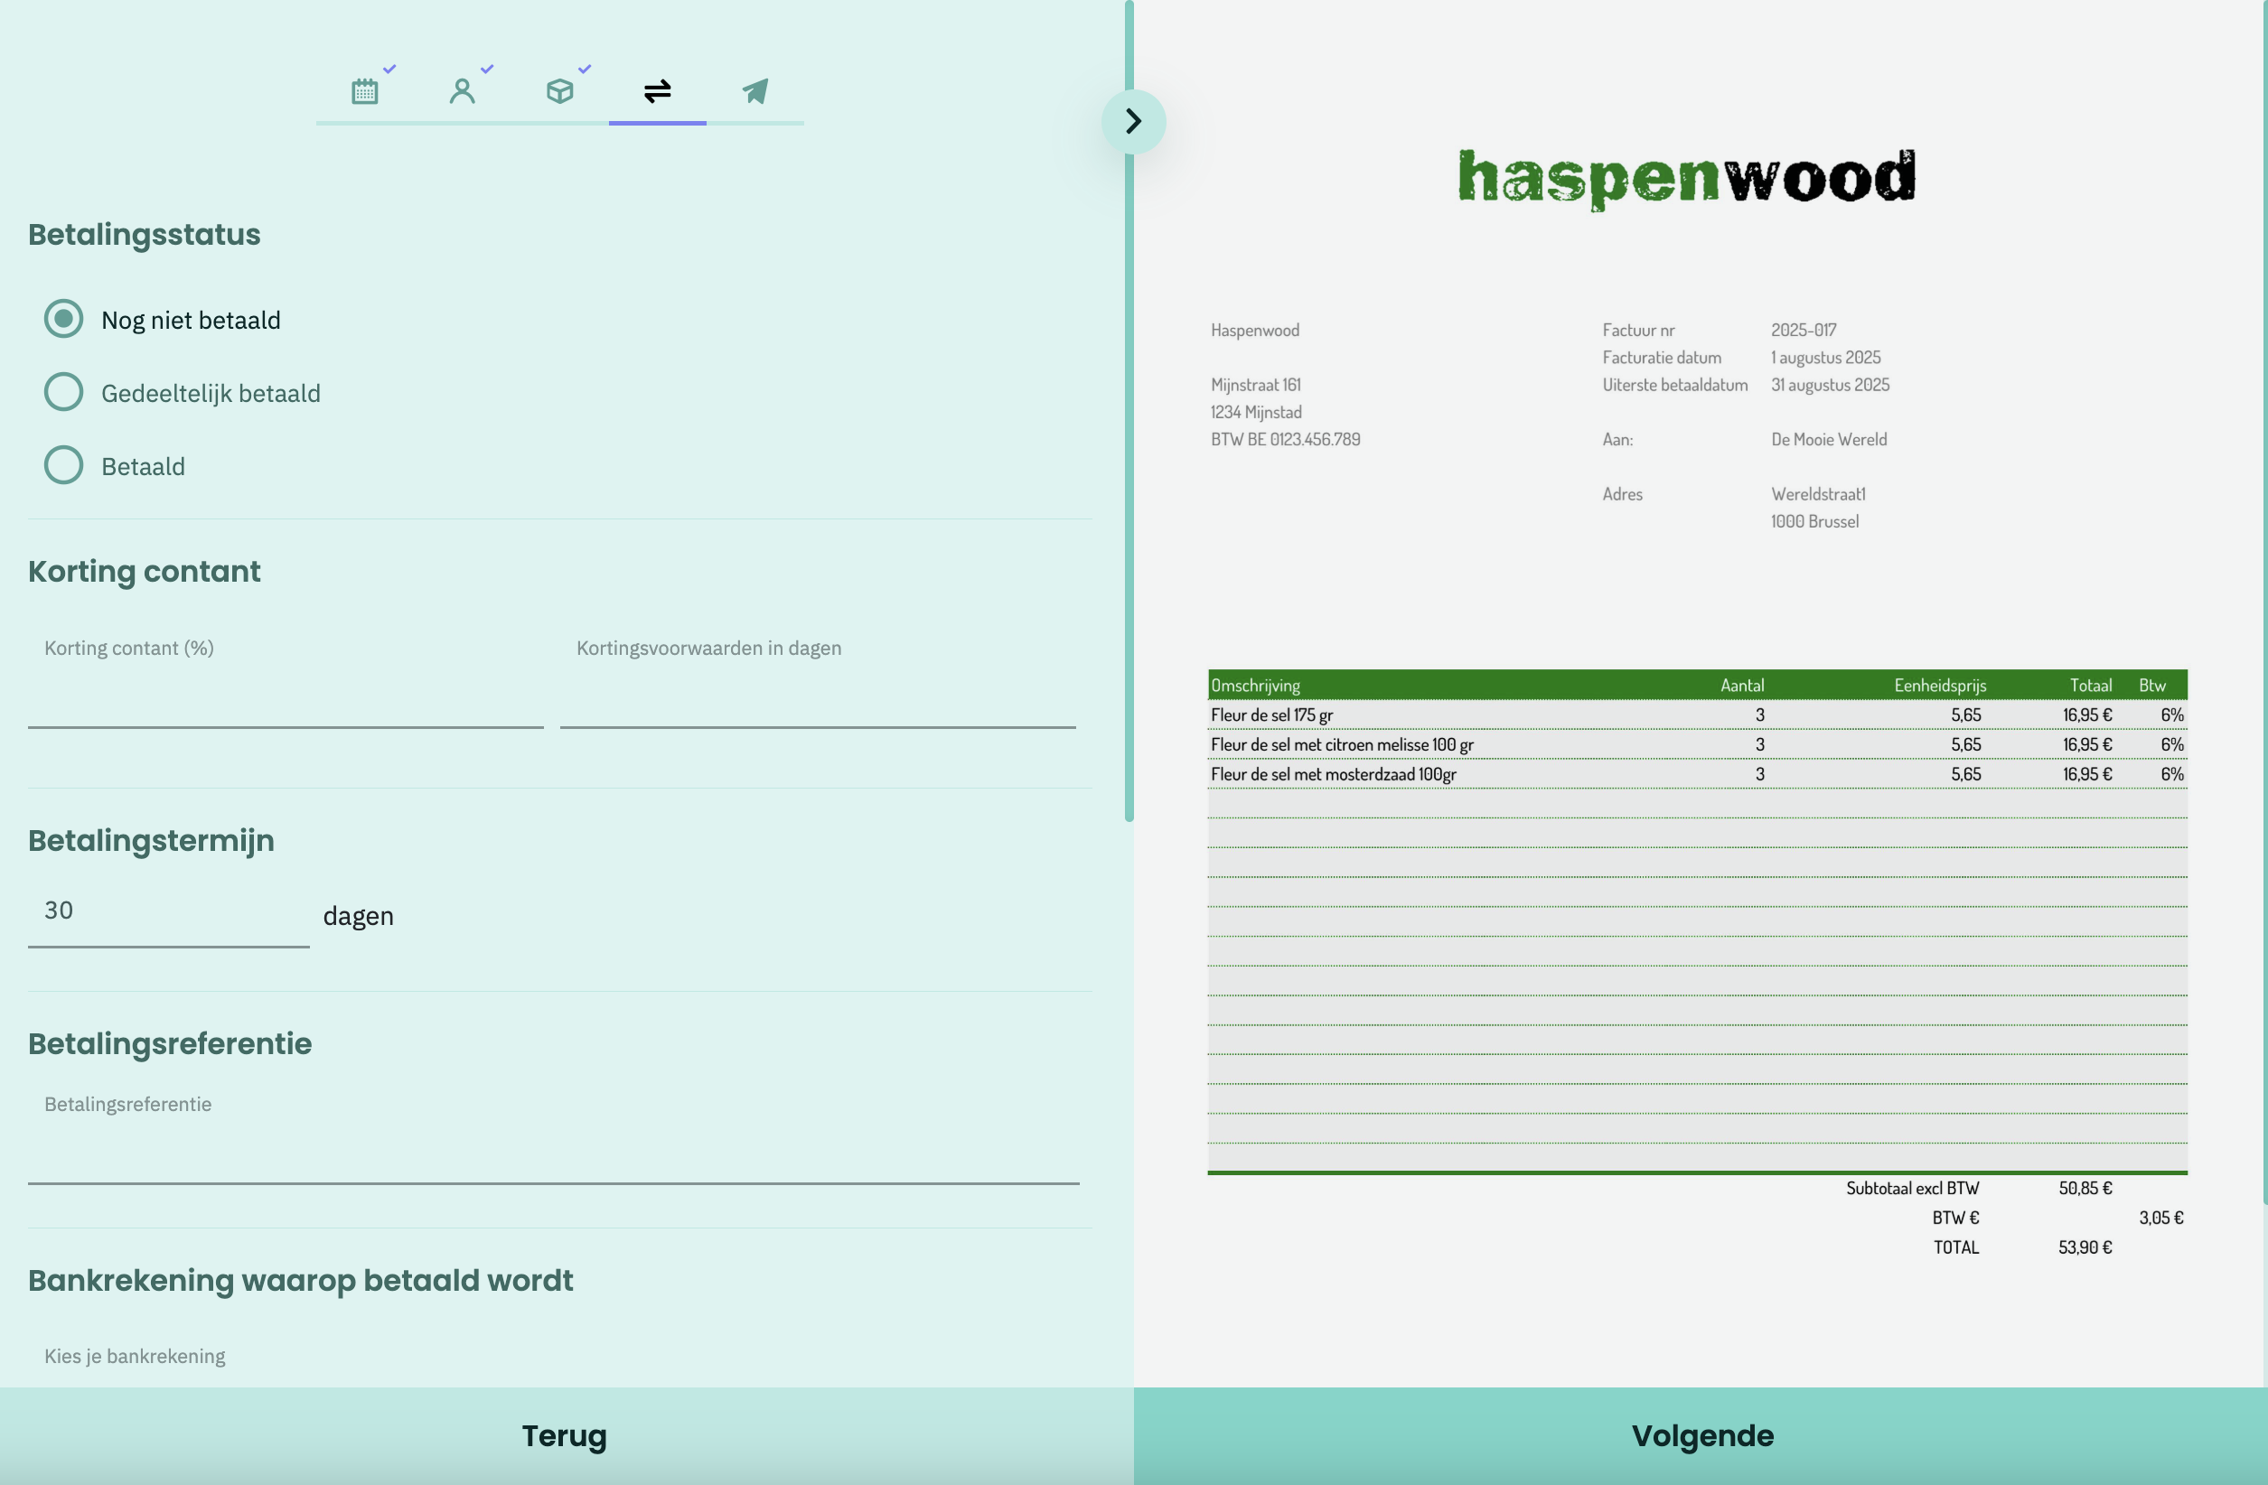Screen dimensions: 2268x1485
Task: Click the 'Betalingstermijn' section heading
Action: (151, 841)
